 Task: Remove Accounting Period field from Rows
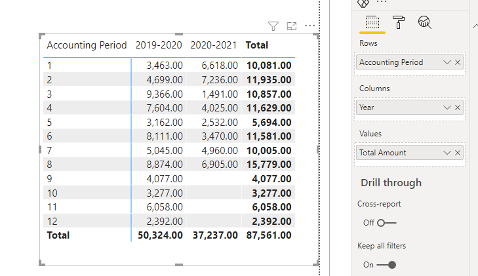(x=458, y=62)
